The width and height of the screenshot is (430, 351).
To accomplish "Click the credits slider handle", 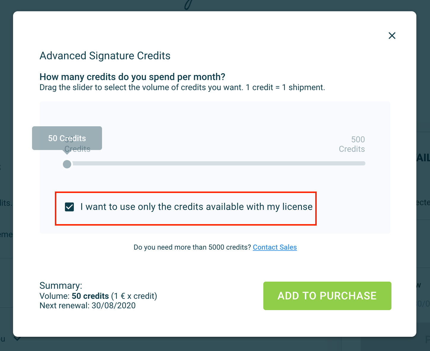I will tap(67, 164).
